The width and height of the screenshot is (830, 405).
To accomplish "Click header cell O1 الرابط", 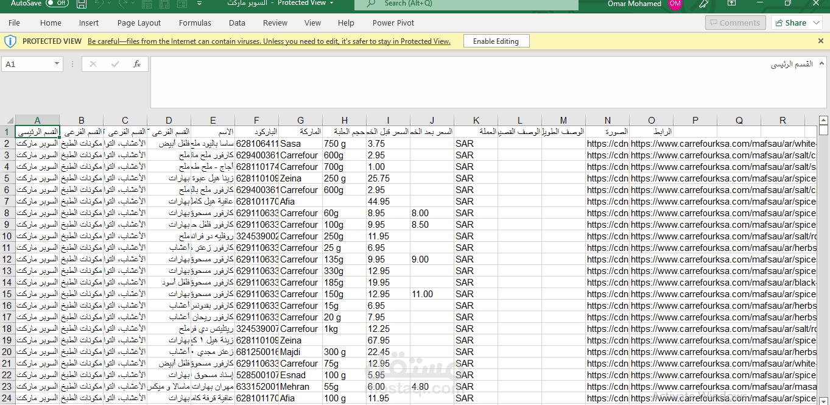I will [651, 132].
